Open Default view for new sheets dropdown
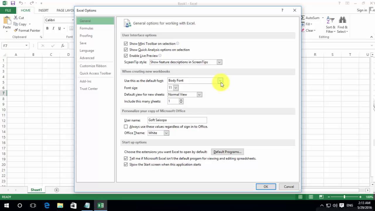The height and width of the screenshot is (211, 375). coord(199,94)
